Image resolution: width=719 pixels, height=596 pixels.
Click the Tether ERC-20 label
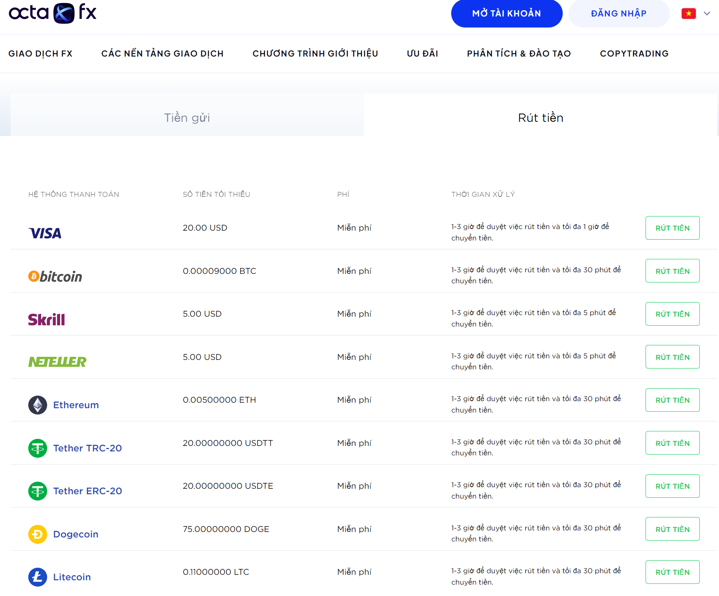coord(88,491)
